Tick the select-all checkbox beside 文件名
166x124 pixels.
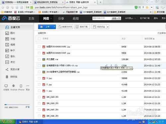(x=39, y=39)
